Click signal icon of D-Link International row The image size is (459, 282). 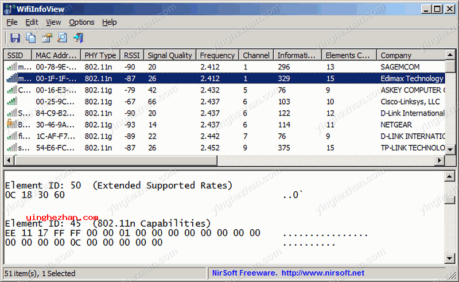point(12,113)
